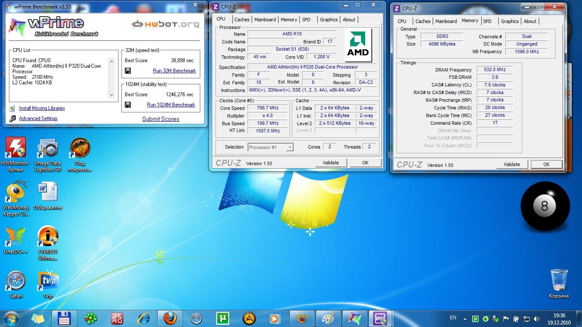This screenshot has width=582, height=327.
Task: Click the 1024M benchmark save floppy icon
Action: (128, 105)
